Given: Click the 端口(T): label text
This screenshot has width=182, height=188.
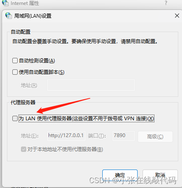Looking at the screenshot, I should pos(97,136).
